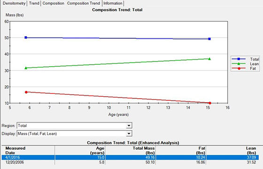Click the 50.10 total mass cell
Screen dimensions: 263x169
coord(150,162)
